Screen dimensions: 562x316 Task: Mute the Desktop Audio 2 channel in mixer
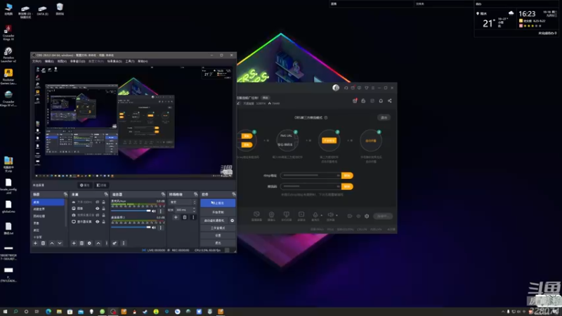(154, 228)
